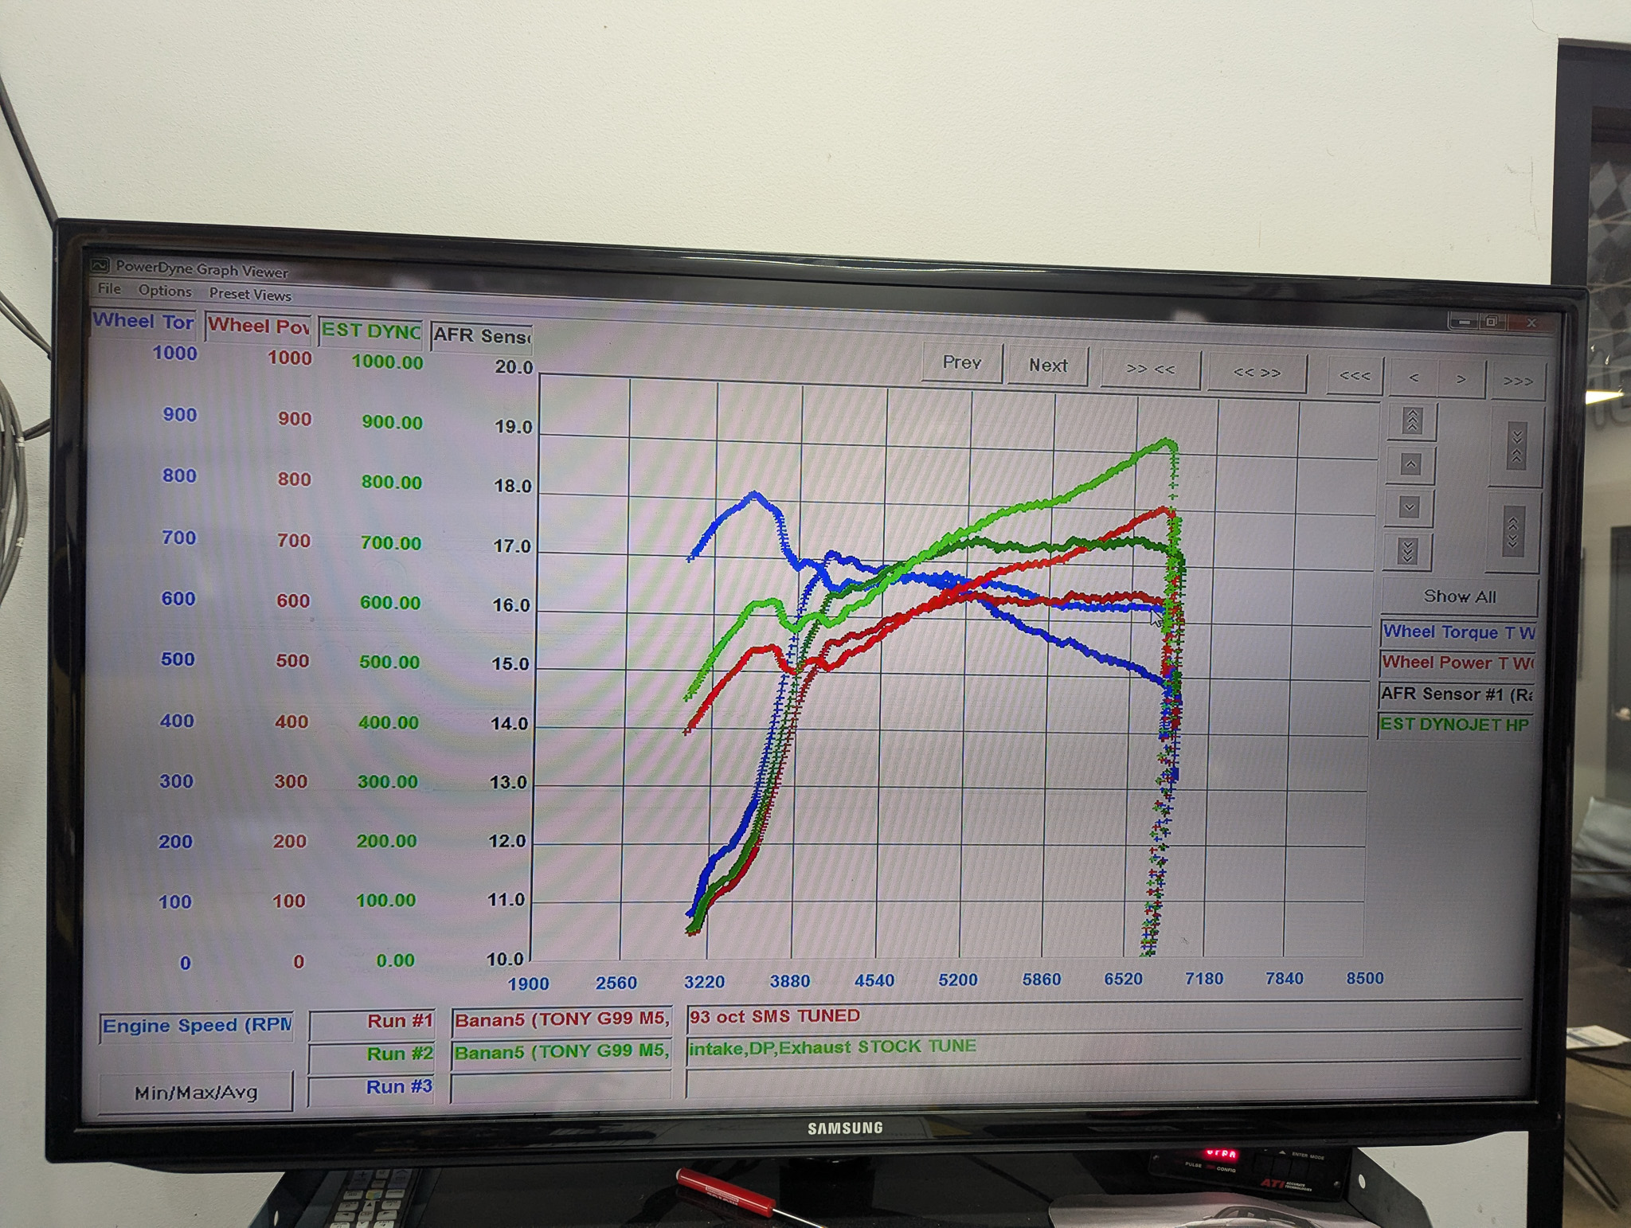Toggle the Wheel Torque trace
The width and height of the screenshot is (1631, 1228).
[1457, 632]
